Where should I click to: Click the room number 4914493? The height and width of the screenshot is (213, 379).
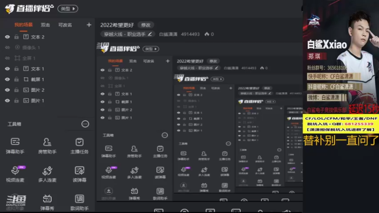pos(190,34)
